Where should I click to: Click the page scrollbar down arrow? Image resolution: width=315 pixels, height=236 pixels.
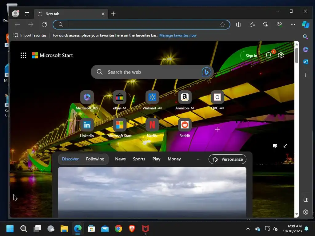(x=297, y=214)
